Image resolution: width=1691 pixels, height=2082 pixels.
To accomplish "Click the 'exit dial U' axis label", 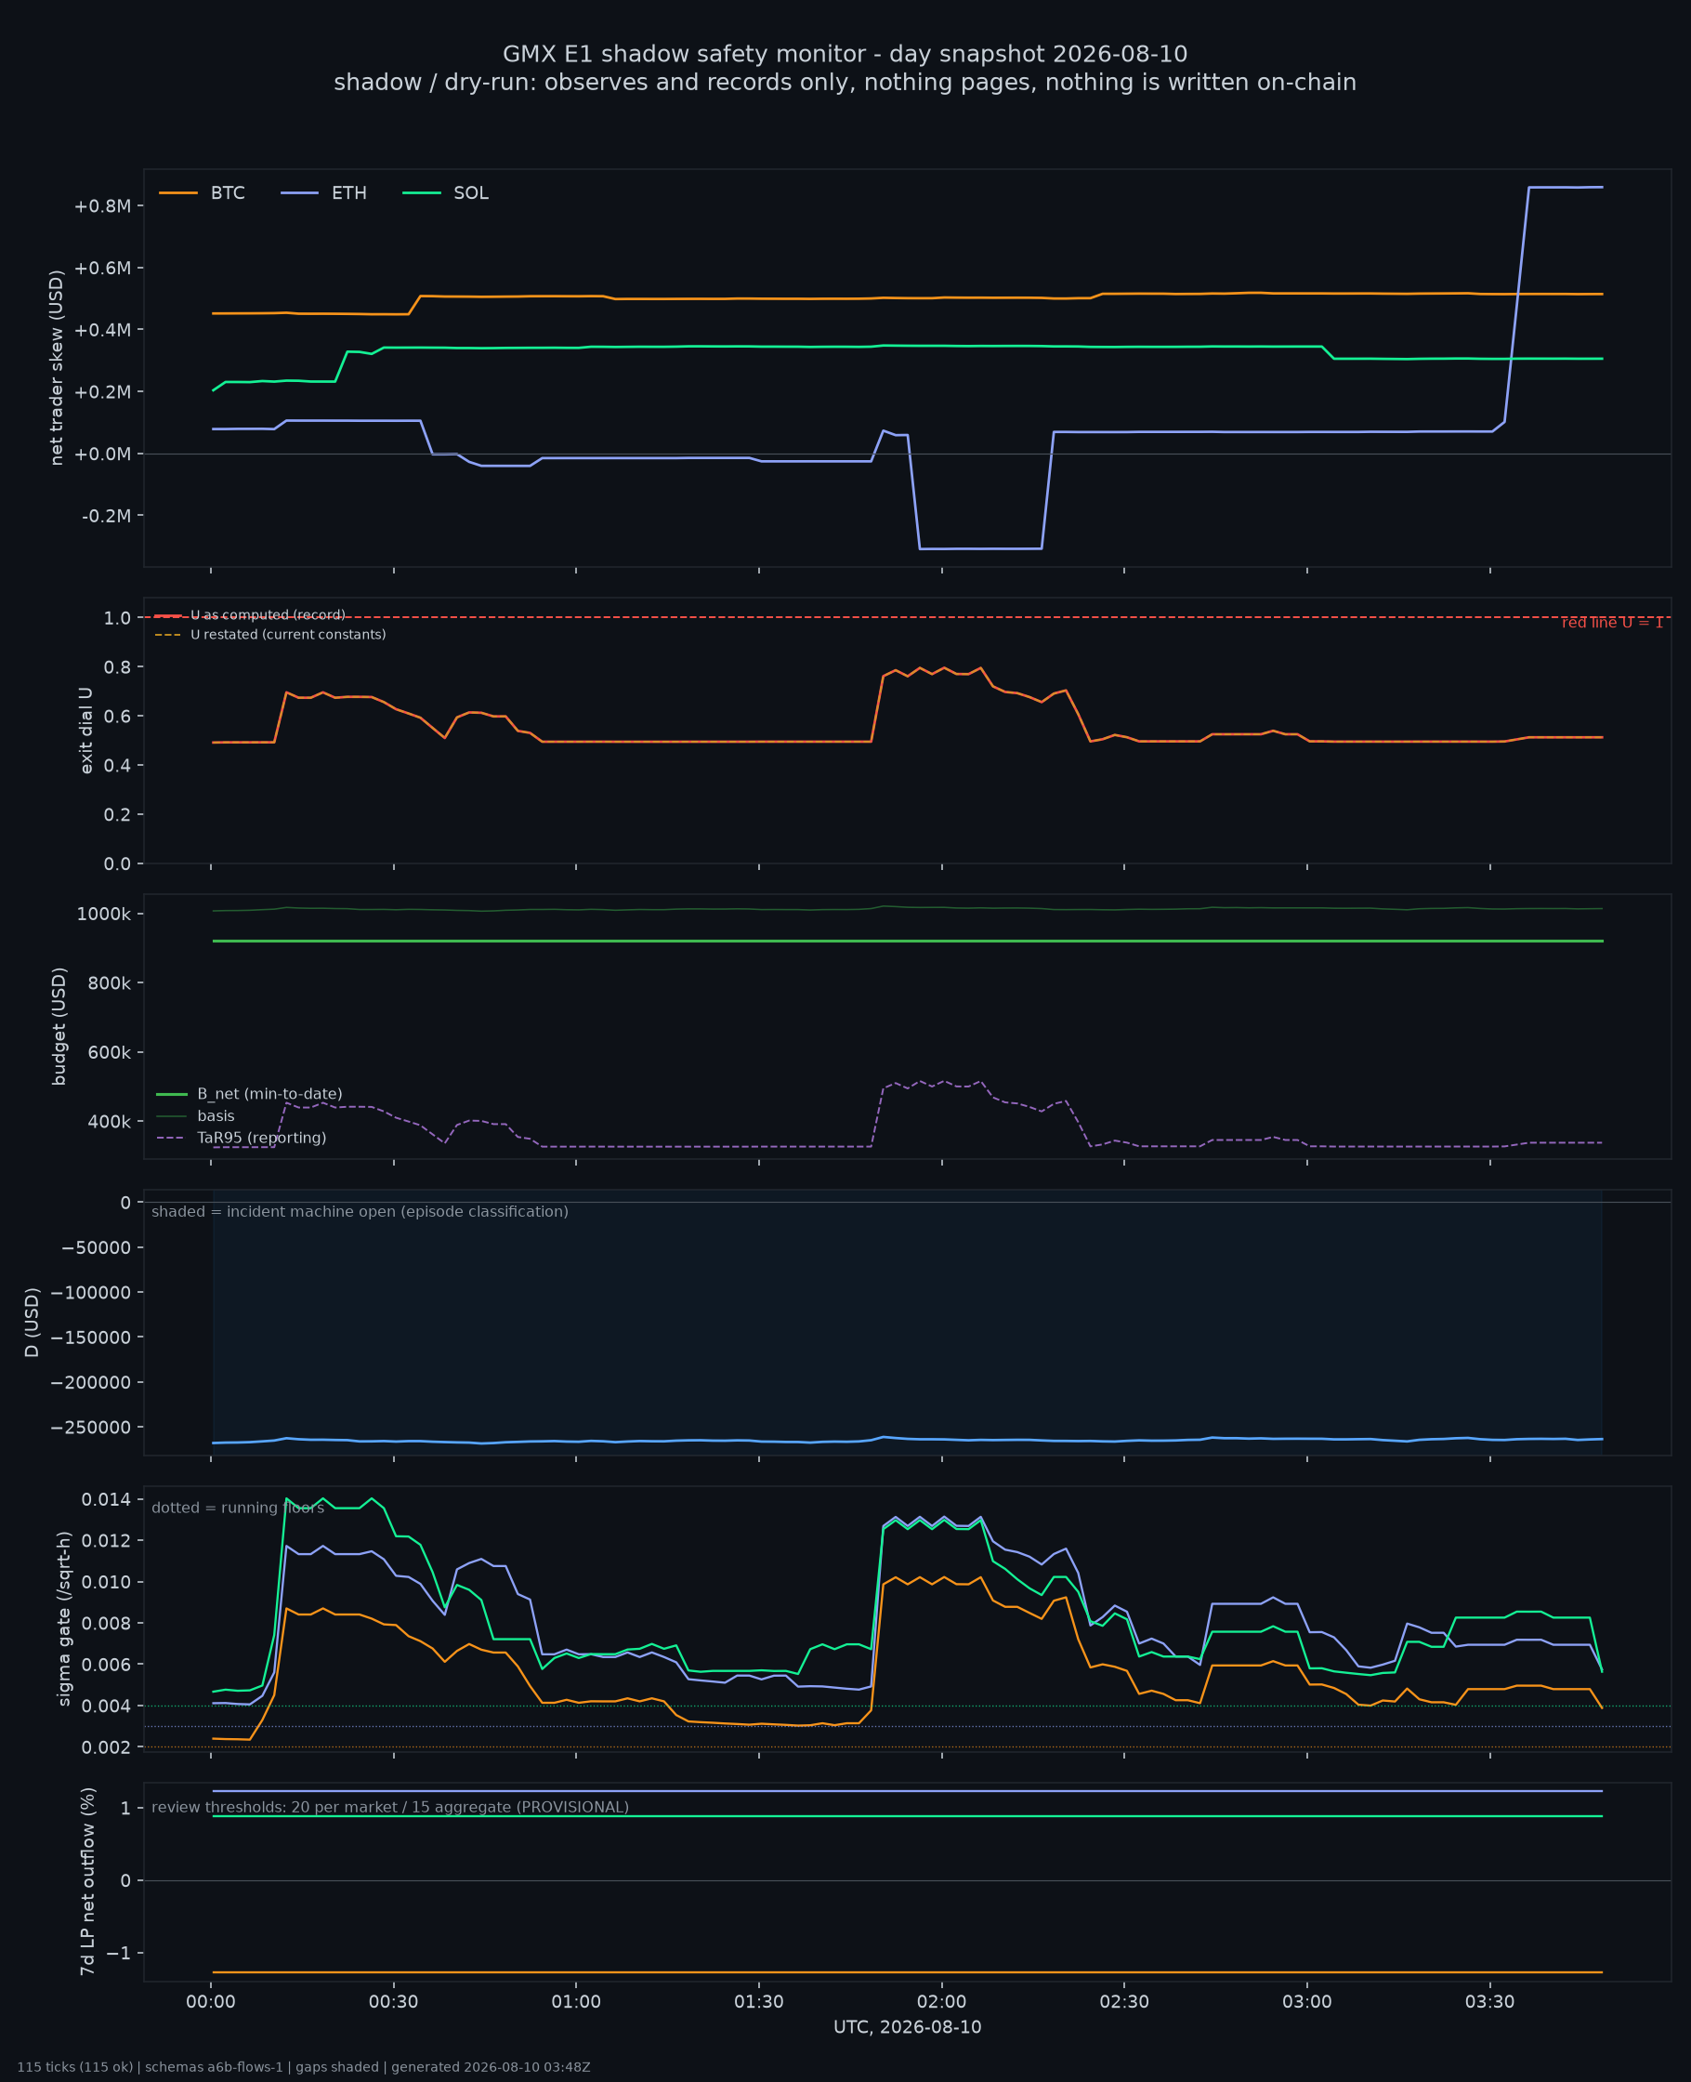I will tap(85, 731).
